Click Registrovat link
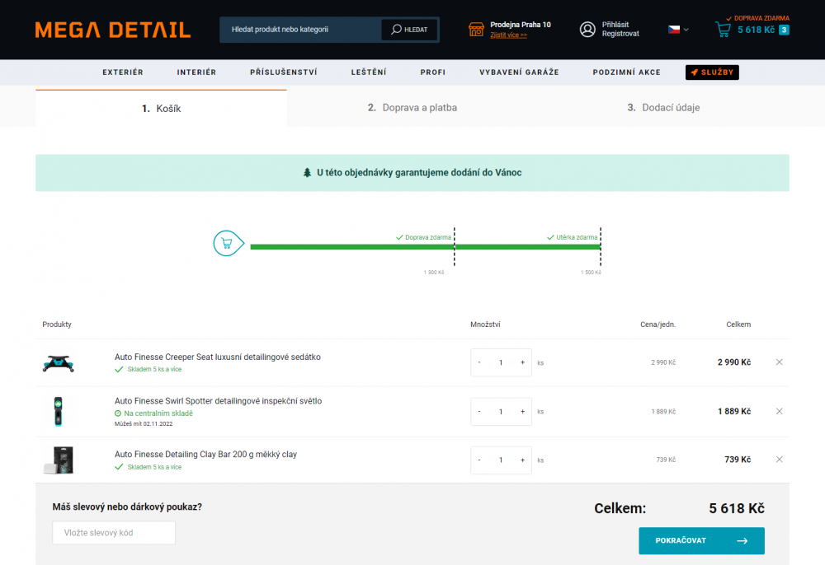 pyautogui.click(x=620, y=34)
